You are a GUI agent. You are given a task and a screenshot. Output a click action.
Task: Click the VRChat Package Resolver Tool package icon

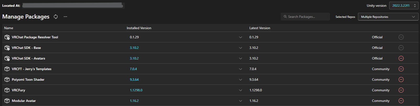[x=7, y=37]
